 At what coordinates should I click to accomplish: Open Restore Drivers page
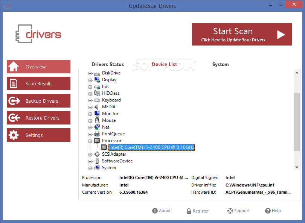[x=38, y=118]
